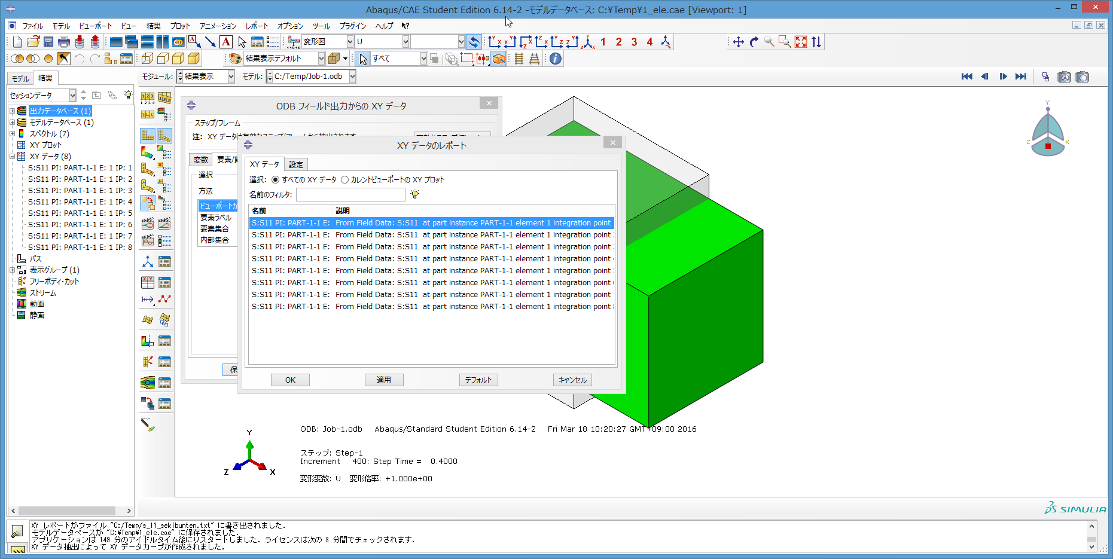The width and height of the screenshot is (1113, 559).
Task: Apply user-defined view number 1
Action: click(x=603, y=42)
